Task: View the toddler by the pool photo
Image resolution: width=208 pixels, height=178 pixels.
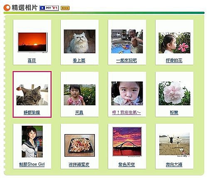Action: pos(127,41)
